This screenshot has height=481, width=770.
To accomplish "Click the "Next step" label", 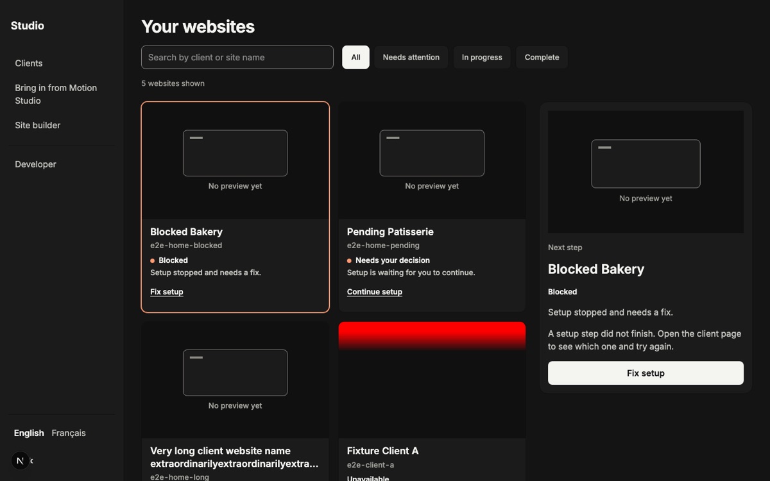I will [565, 248].
